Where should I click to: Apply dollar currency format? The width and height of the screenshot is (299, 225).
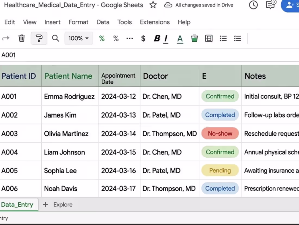(143, 38)
